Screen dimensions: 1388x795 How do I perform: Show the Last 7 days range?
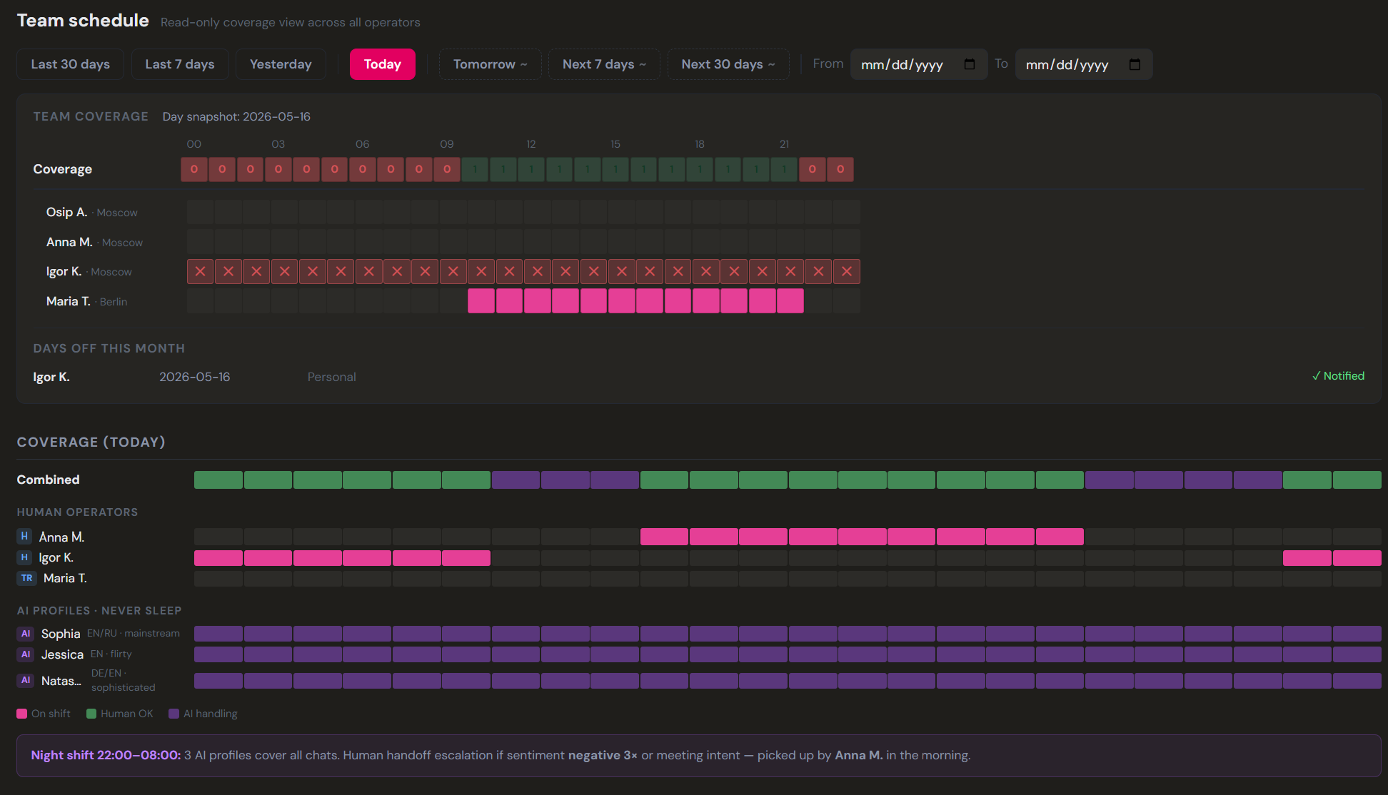pyautogui.click(x=180, y=64)
